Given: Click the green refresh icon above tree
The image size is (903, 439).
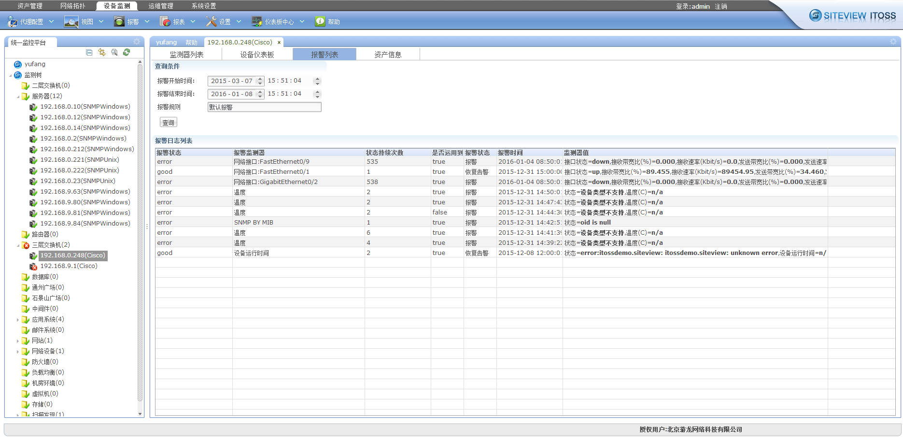Looking at the screenshot, I should (127, 53).
